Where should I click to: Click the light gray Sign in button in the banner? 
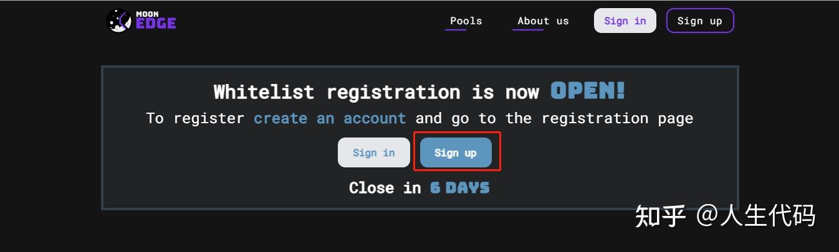(x=374, y=152)
